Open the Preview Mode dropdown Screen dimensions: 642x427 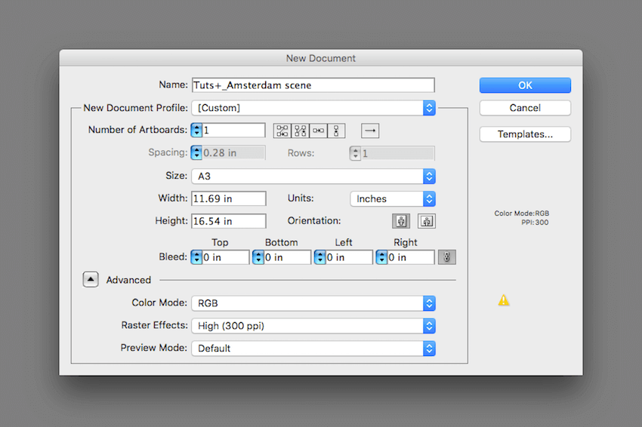pyautogui.click(x=313, y=349)
